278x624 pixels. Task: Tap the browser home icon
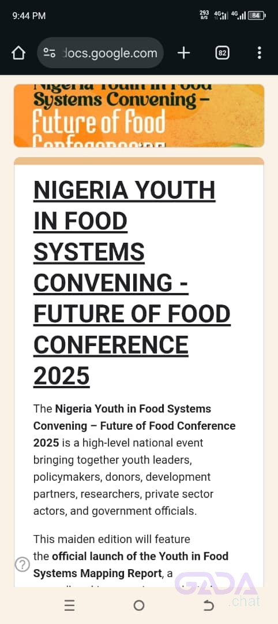click(x=18, y=53)
